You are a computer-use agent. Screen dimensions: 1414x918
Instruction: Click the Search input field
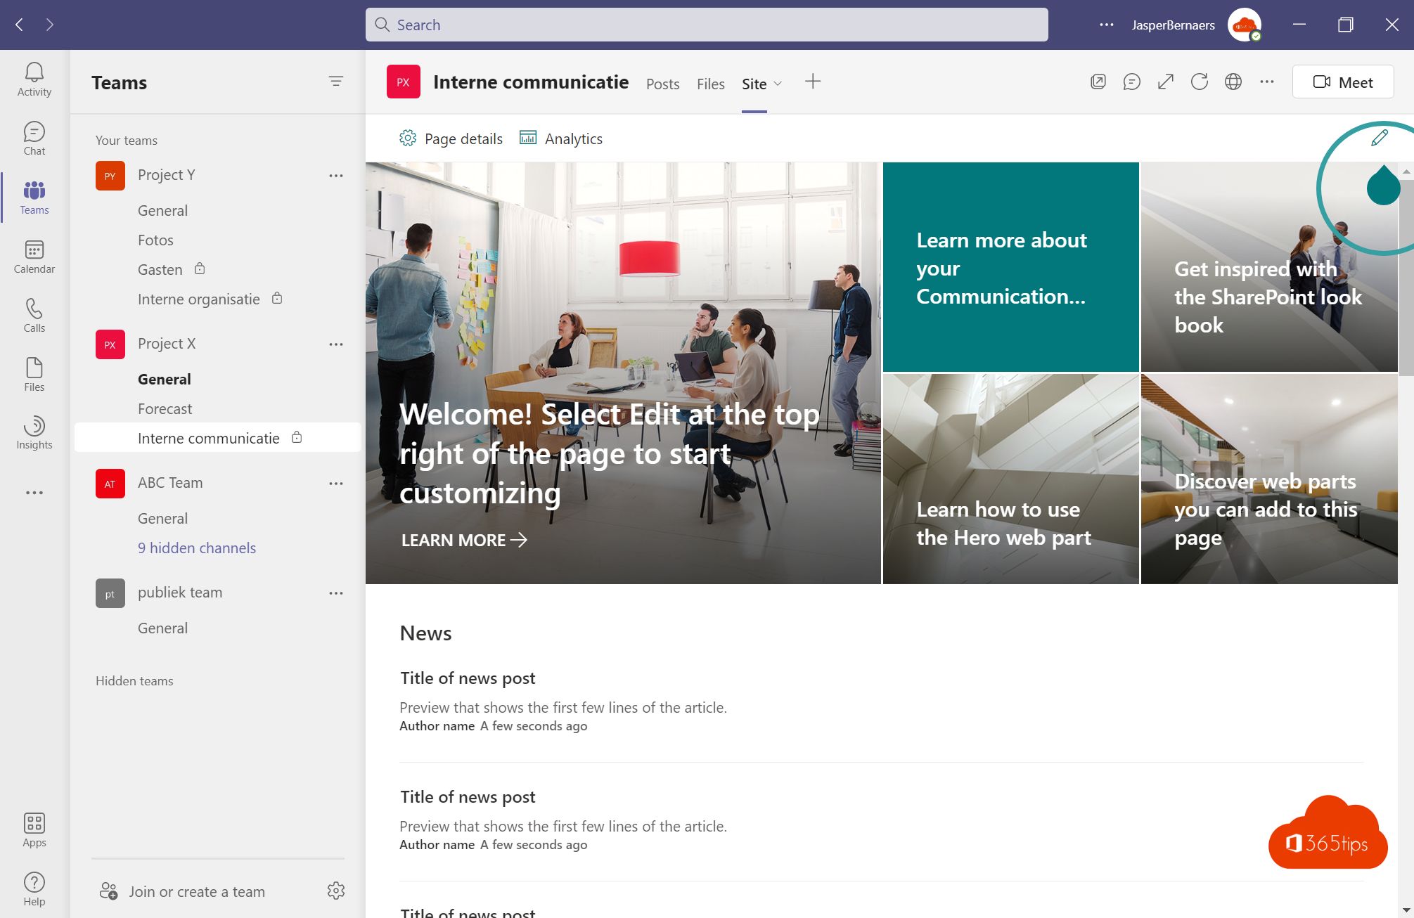pyautogui.click(x=706, y=25)
